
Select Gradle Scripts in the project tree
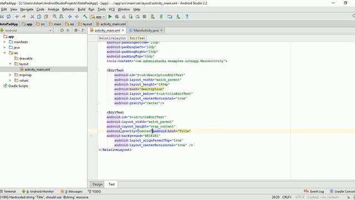click(x=16, y=86)
